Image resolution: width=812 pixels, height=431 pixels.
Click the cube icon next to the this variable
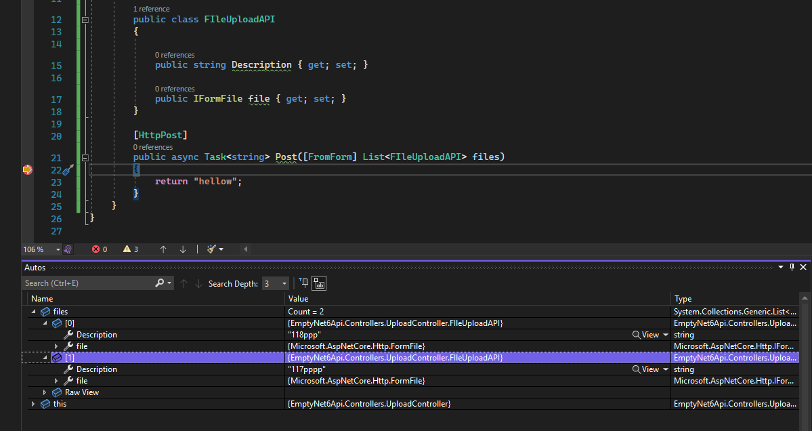[45, 403]
